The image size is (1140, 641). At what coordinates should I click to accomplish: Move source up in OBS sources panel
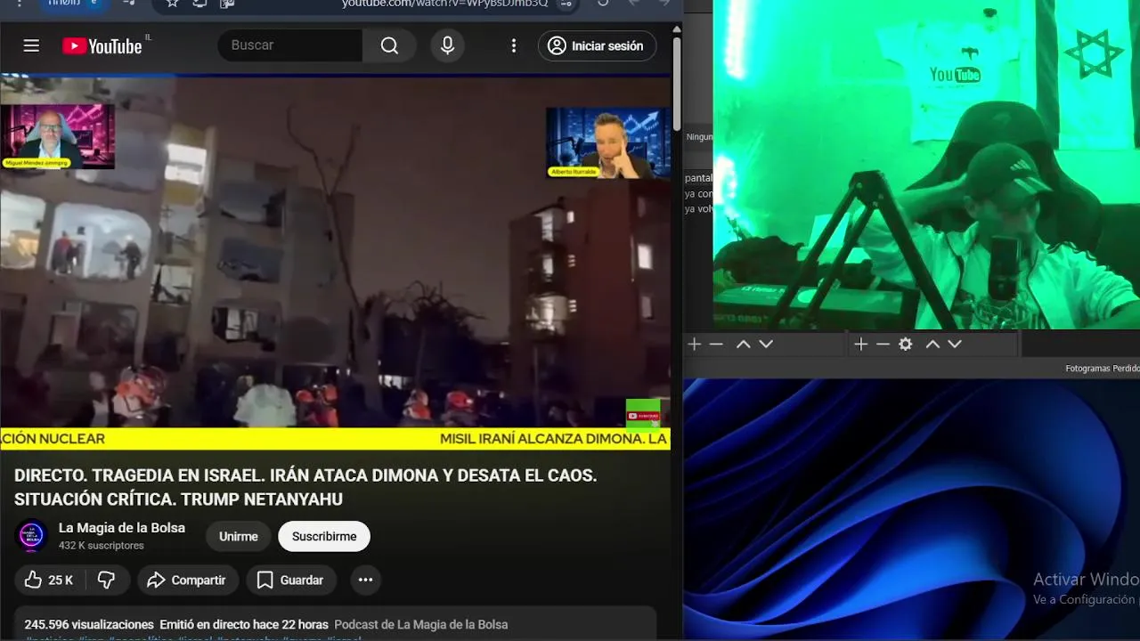point(932,344)
